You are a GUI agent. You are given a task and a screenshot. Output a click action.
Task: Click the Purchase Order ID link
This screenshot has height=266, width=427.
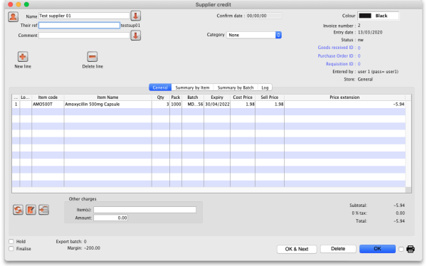[x=335, y=55]
